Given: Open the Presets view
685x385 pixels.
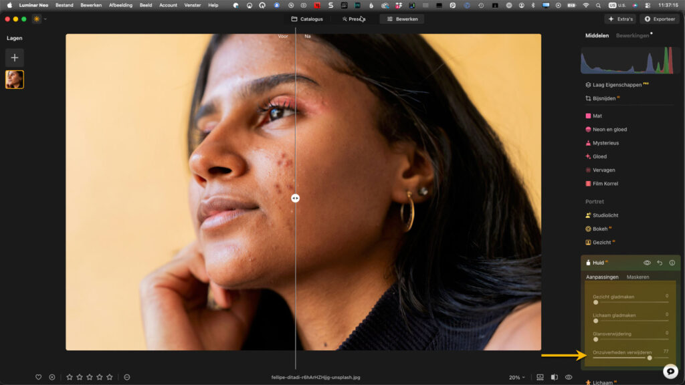Looking at the screenshot, I should (354, 19).
